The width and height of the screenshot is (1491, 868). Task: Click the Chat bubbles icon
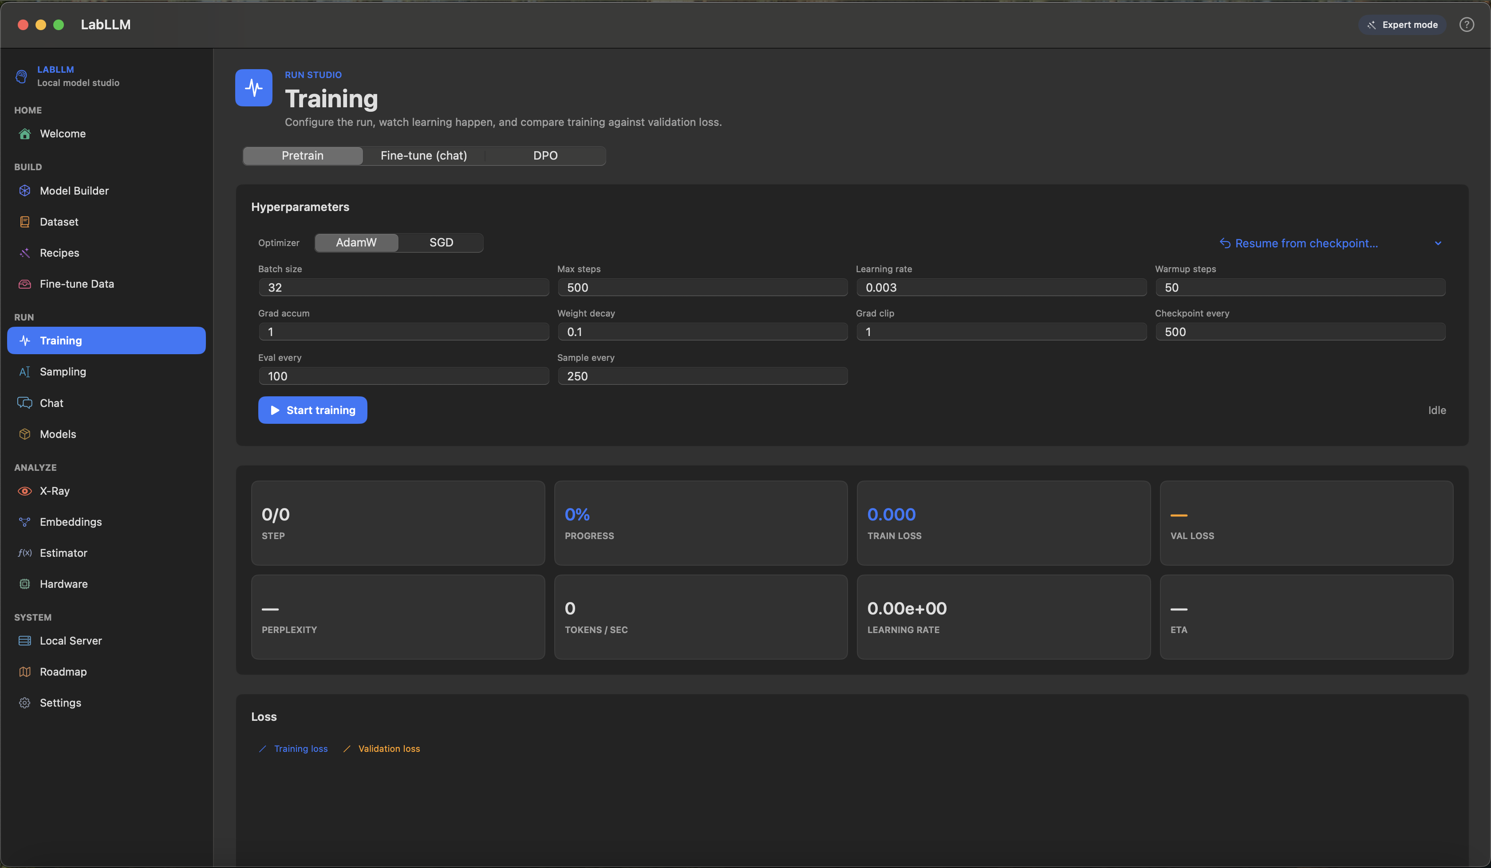(25, 403)
